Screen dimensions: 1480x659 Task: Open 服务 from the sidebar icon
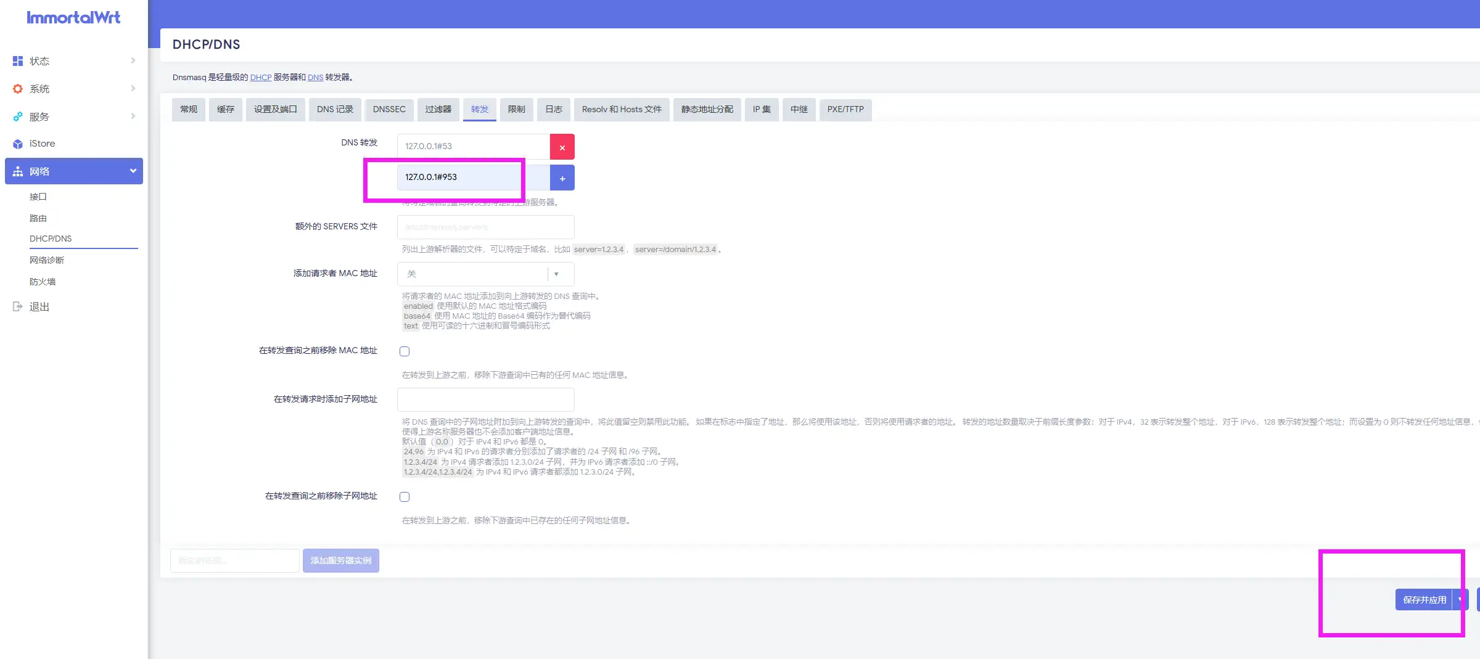click(17, 116)
